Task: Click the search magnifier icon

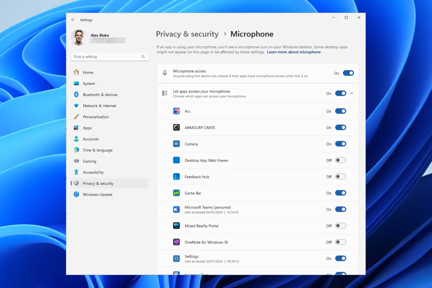Action: 143,57
